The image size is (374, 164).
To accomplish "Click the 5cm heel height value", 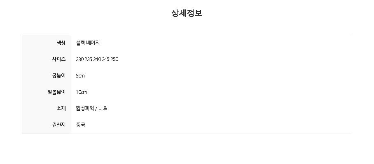I will coord(80,76).
